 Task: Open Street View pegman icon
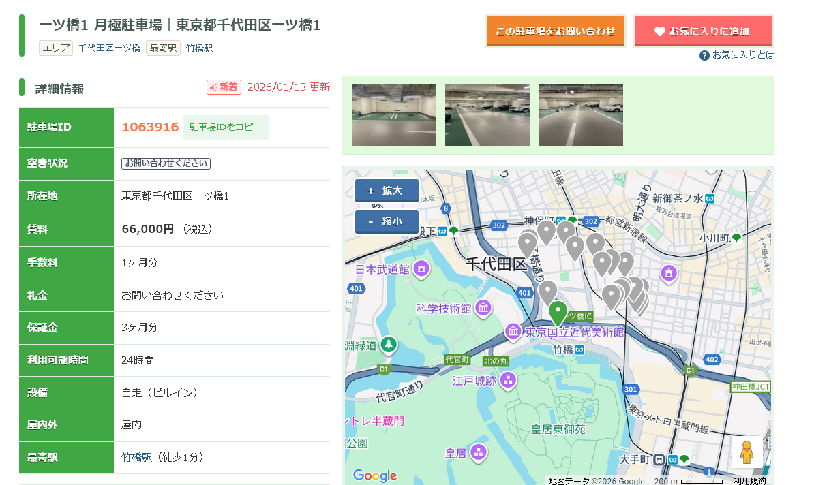747,452
